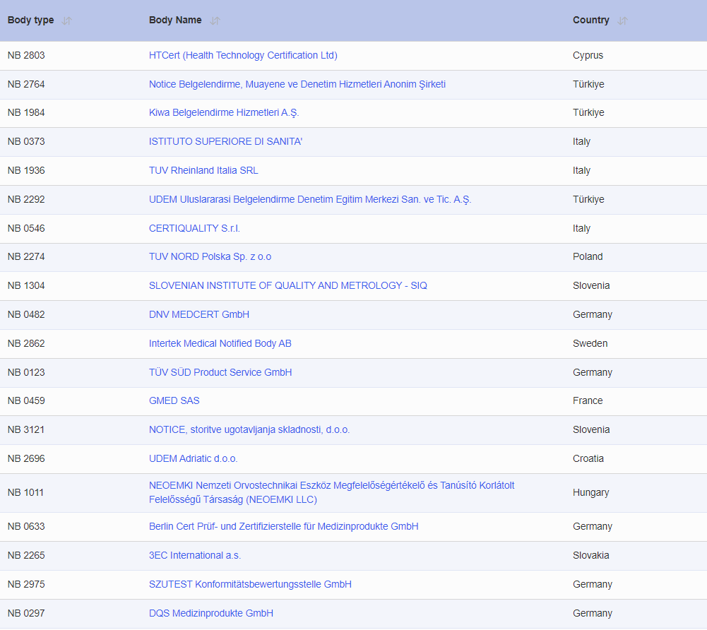Viewport: 707px width, 630px height.
Task: Click the Body Name column header
Action: click(175, 20)
